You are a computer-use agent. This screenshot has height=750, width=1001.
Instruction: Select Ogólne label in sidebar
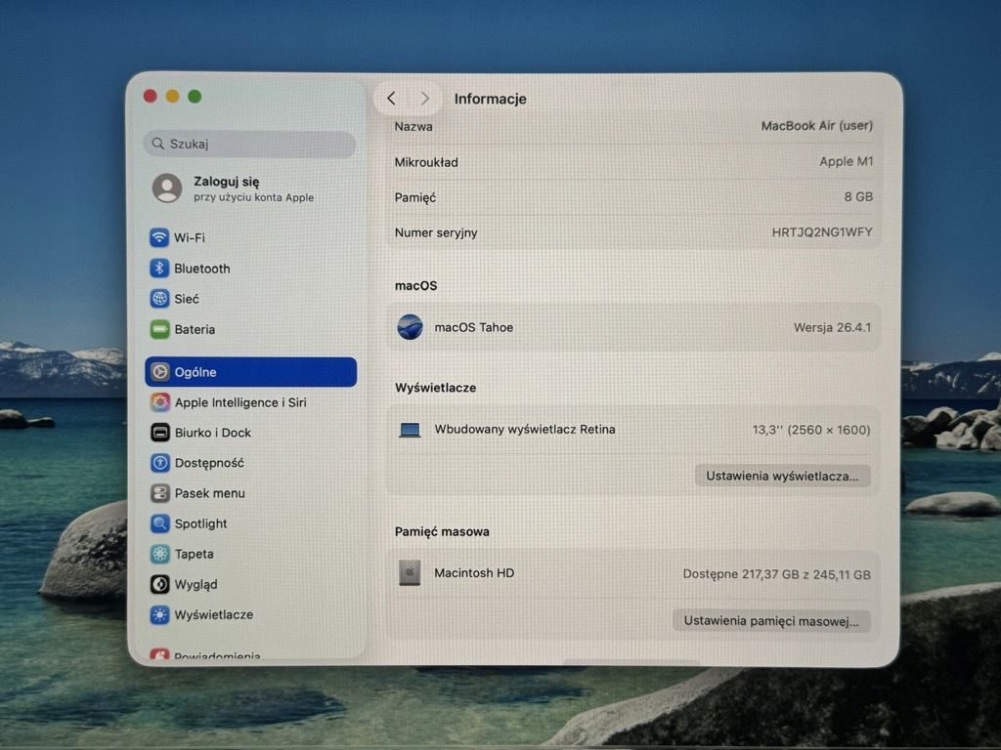196,372
